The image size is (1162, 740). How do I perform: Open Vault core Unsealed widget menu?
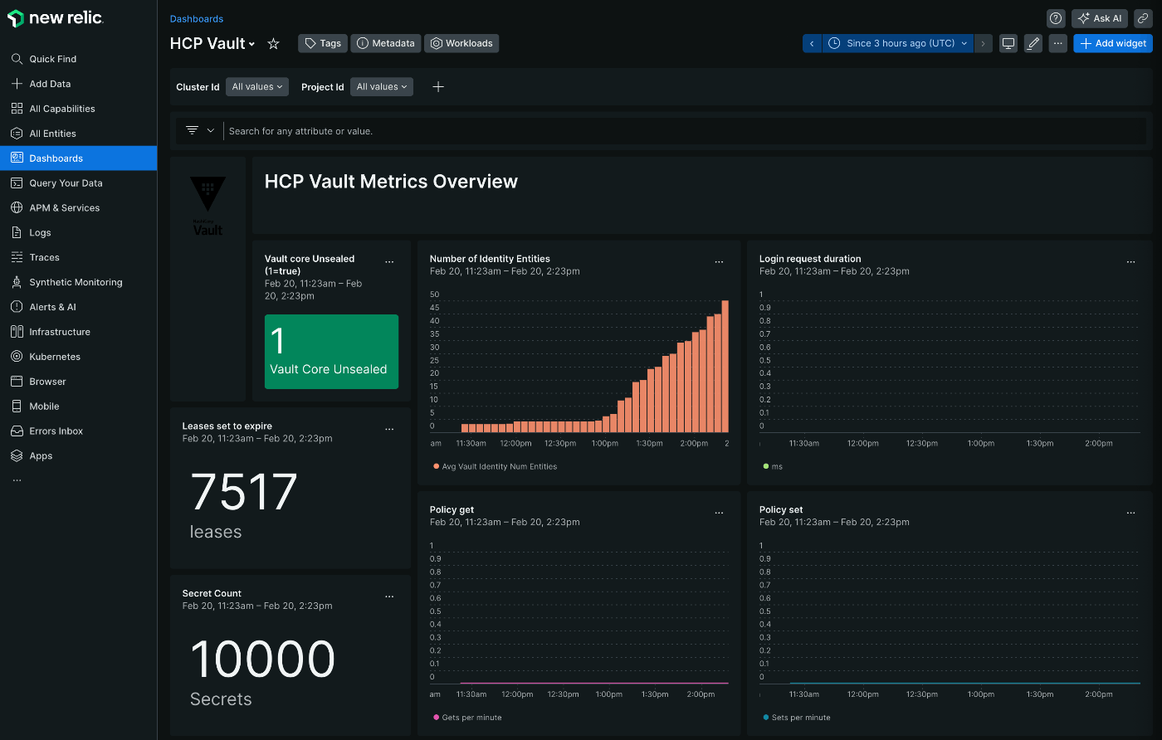[x=389, y=262]
